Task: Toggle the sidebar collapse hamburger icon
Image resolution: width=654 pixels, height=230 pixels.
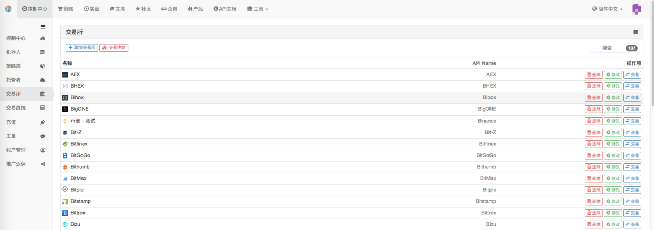Action: [x=43, y=27]
